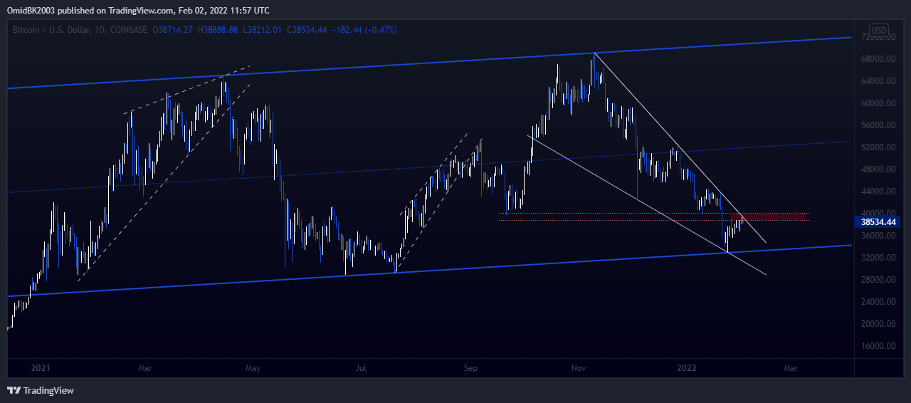Open the USD currency selector
Viewport: 911px width, 403px height.
tap(879, 30)
